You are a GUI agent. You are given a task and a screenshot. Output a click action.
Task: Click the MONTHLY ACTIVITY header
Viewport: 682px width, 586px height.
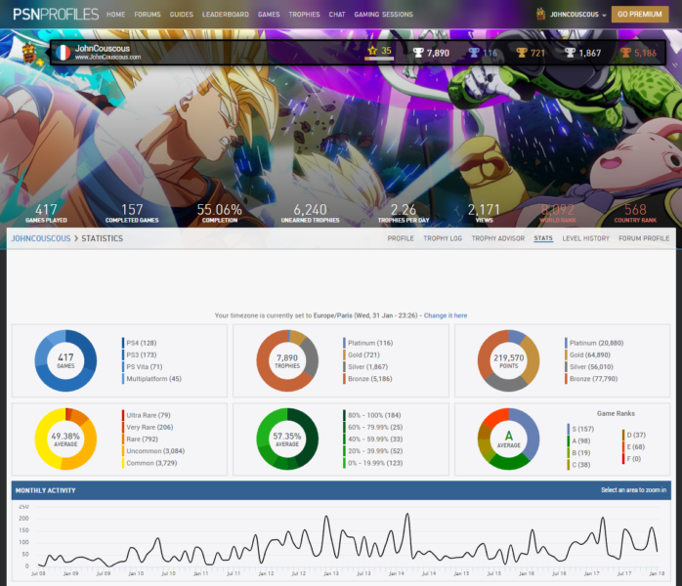coord(341,490)
